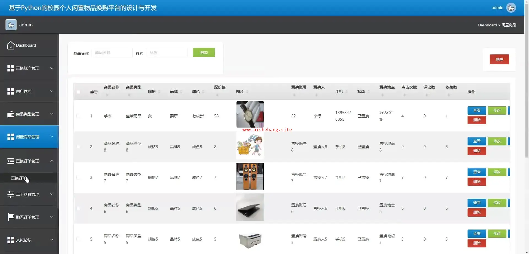Check the checkbox for row 1 手表
The image size is (529, 254).
pos(78,116)
